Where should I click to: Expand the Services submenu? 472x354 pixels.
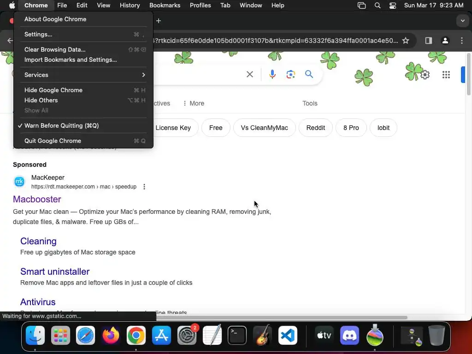pyautogui.click(x=83, y=75)
